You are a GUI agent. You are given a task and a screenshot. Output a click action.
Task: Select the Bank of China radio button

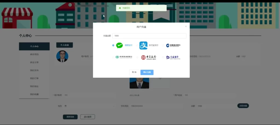point(137,57)
